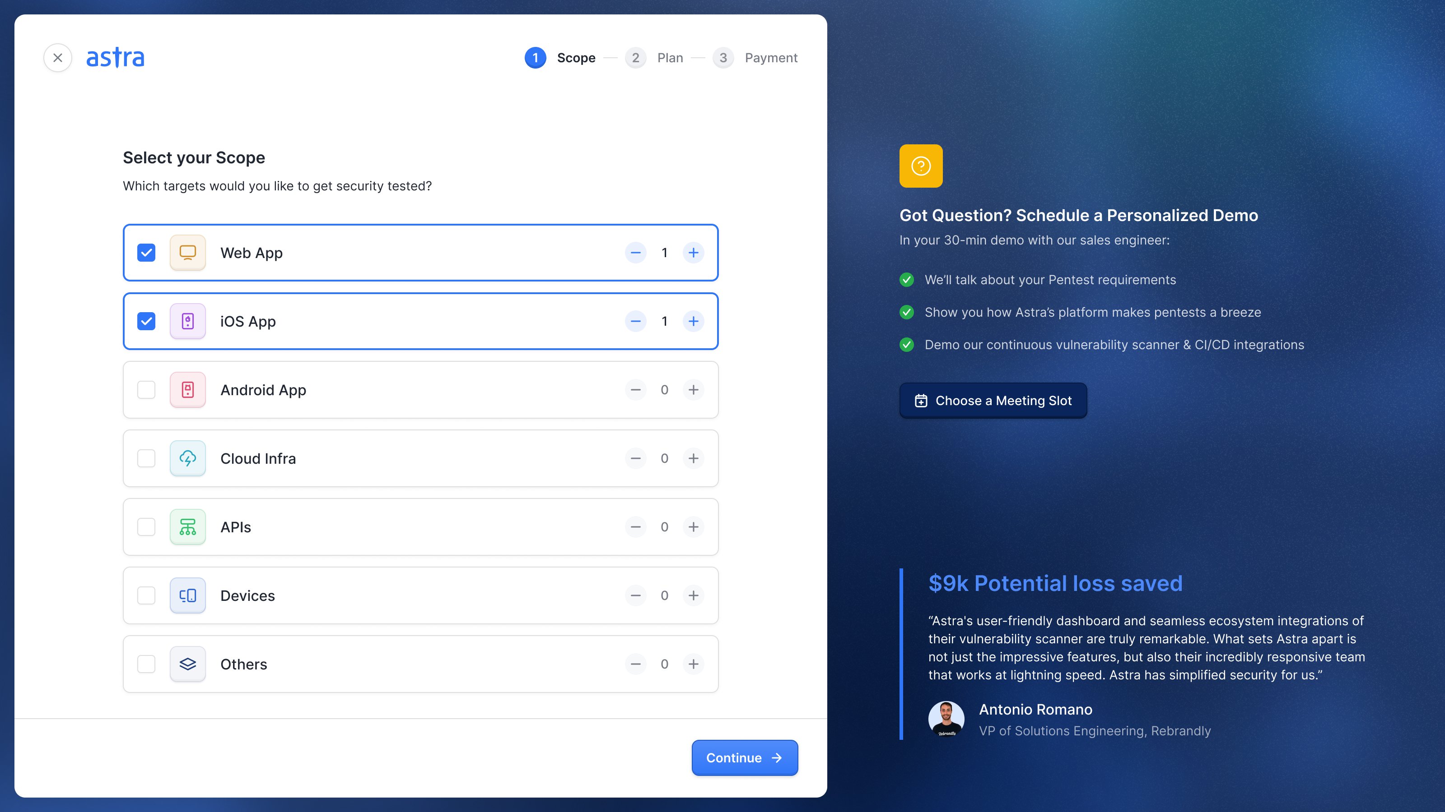Click the Android App red icon
The width and height of the screenshot is (1445, 812).
pyautogui.click(x=188, y=389)
